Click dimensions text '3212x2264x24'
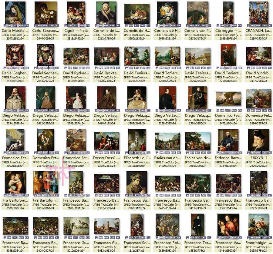The image size is (273, 254). point(76,250)
